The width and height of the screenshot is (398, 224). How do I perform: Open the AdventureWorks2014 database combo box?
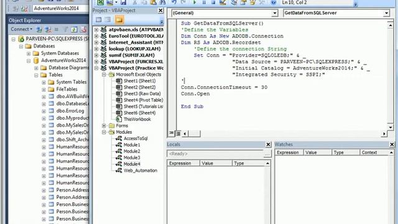click(x=60, y=8)
